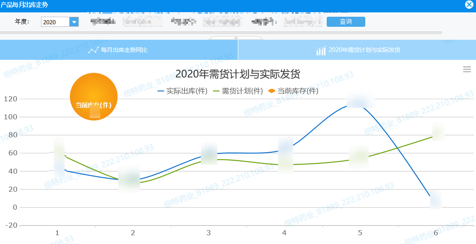476x244 pixels.
Task: Click the line chart icon on 每月出库走势同比 tab
Action: pyautogui.click(x=93, y=49)
